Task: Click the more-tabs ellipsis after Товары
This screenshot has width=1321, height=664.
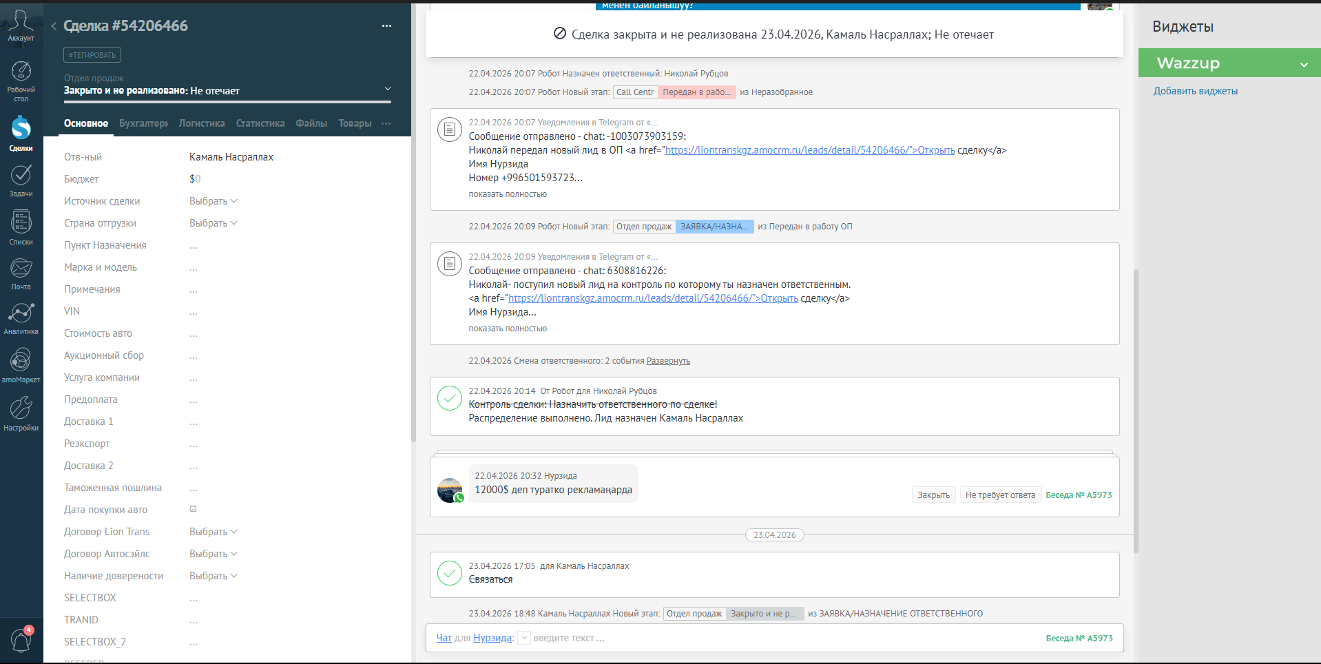Action: coord(386,123)
